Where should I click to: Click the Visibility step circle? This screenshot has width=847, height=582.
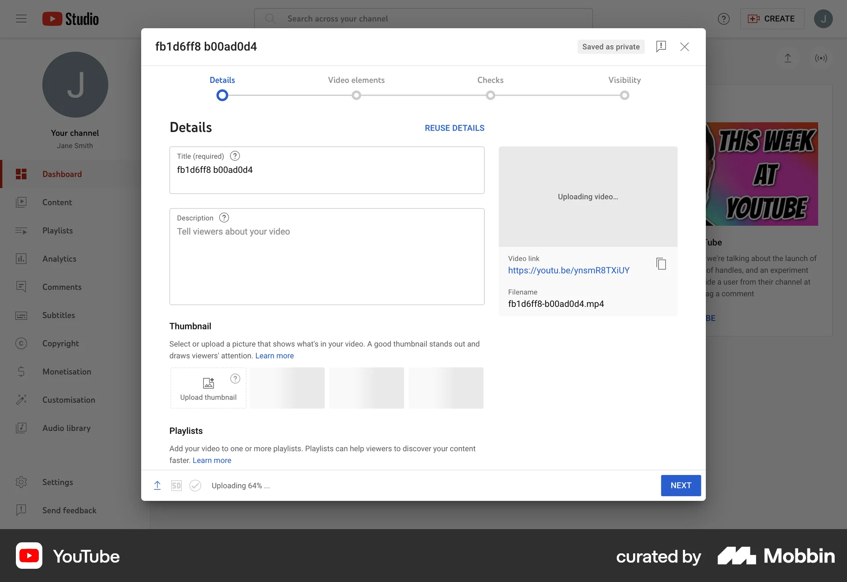(624, 95)
